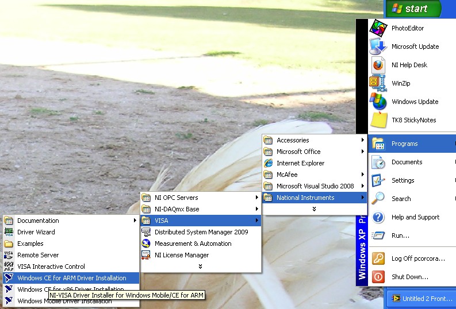Show more Programs with double chevron
This screenshot has height=309, width=456.
314,209
